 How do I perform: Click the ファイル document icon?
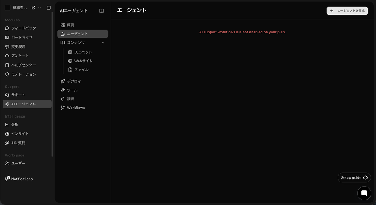tap(70, 69)
